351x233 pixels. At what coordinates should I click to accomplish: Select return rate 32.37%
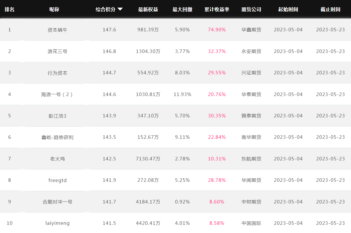coord(217,51)
